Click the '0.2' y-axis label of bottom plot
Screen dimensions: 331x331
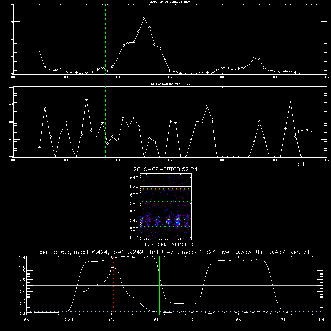coord(22,303)
